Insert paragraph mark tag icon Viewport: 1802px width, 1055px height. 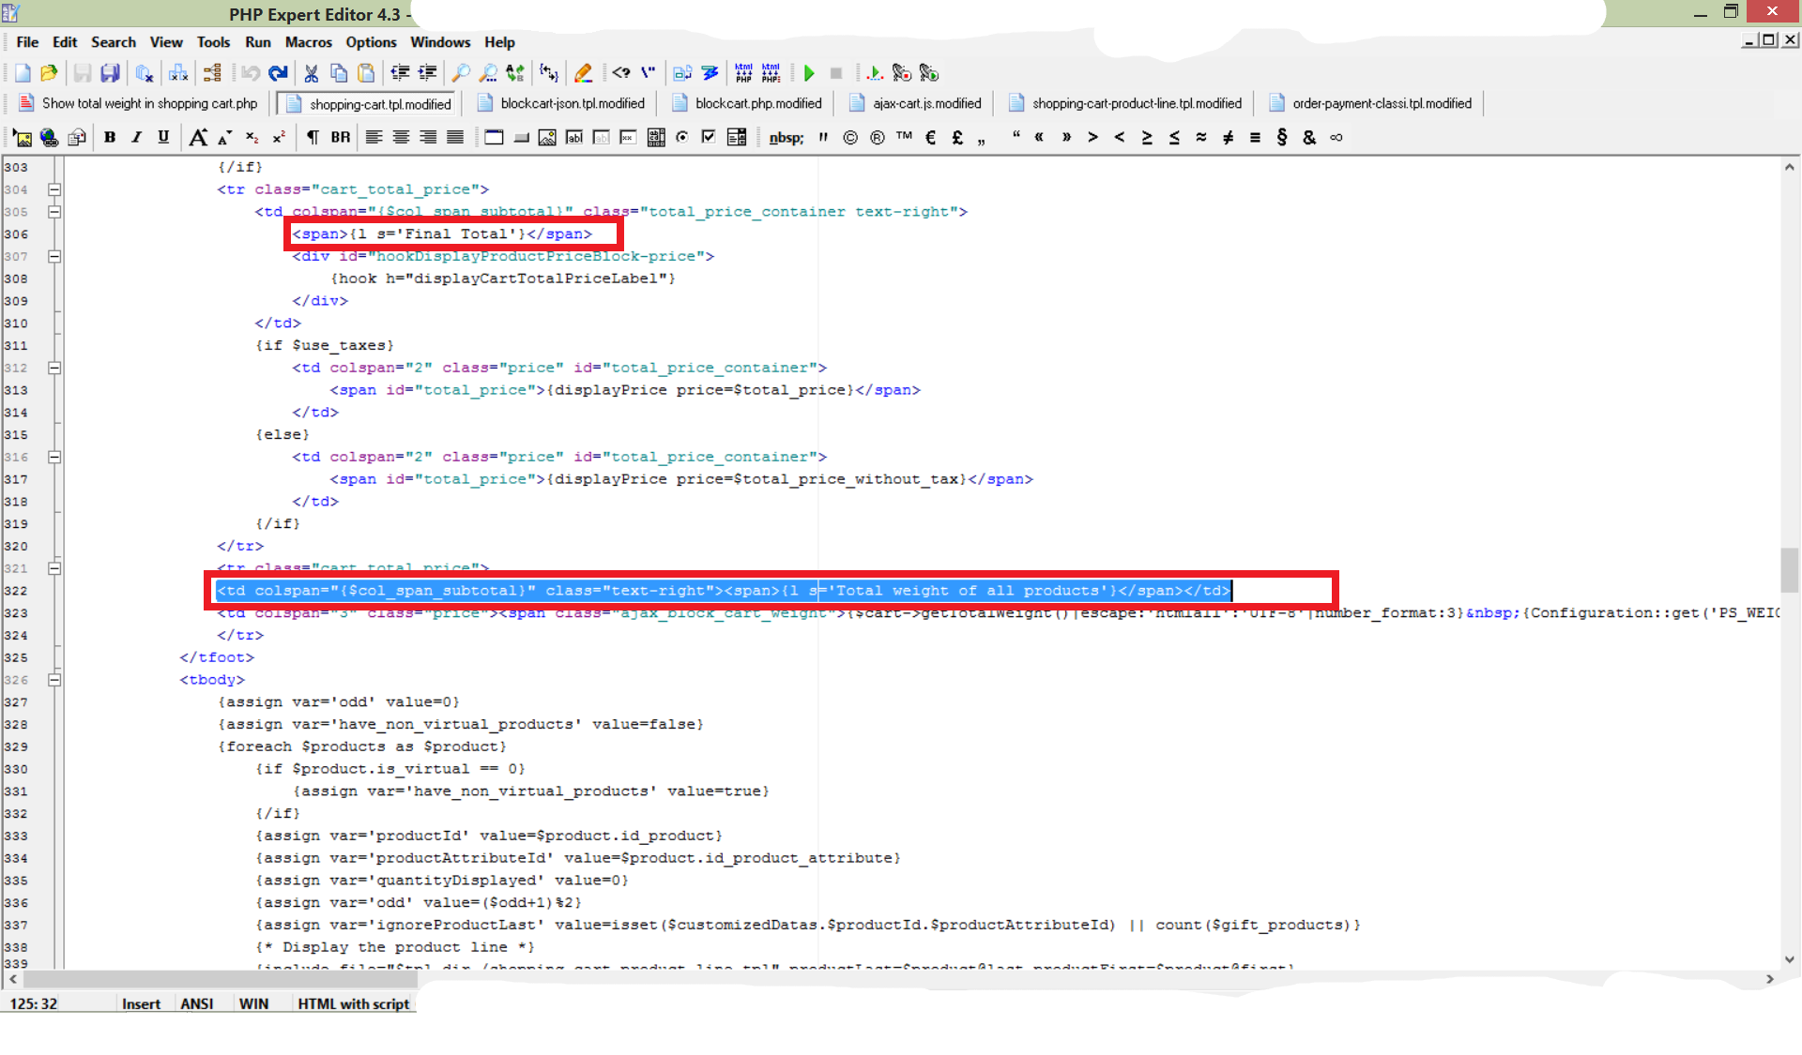point(313,138)
